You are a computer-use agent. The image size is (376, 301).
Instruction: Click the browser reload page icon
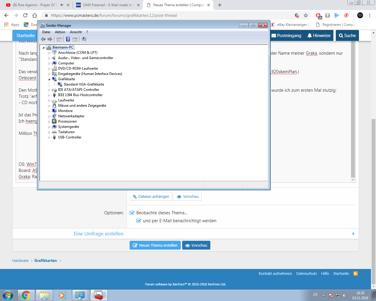pos(25,15)
